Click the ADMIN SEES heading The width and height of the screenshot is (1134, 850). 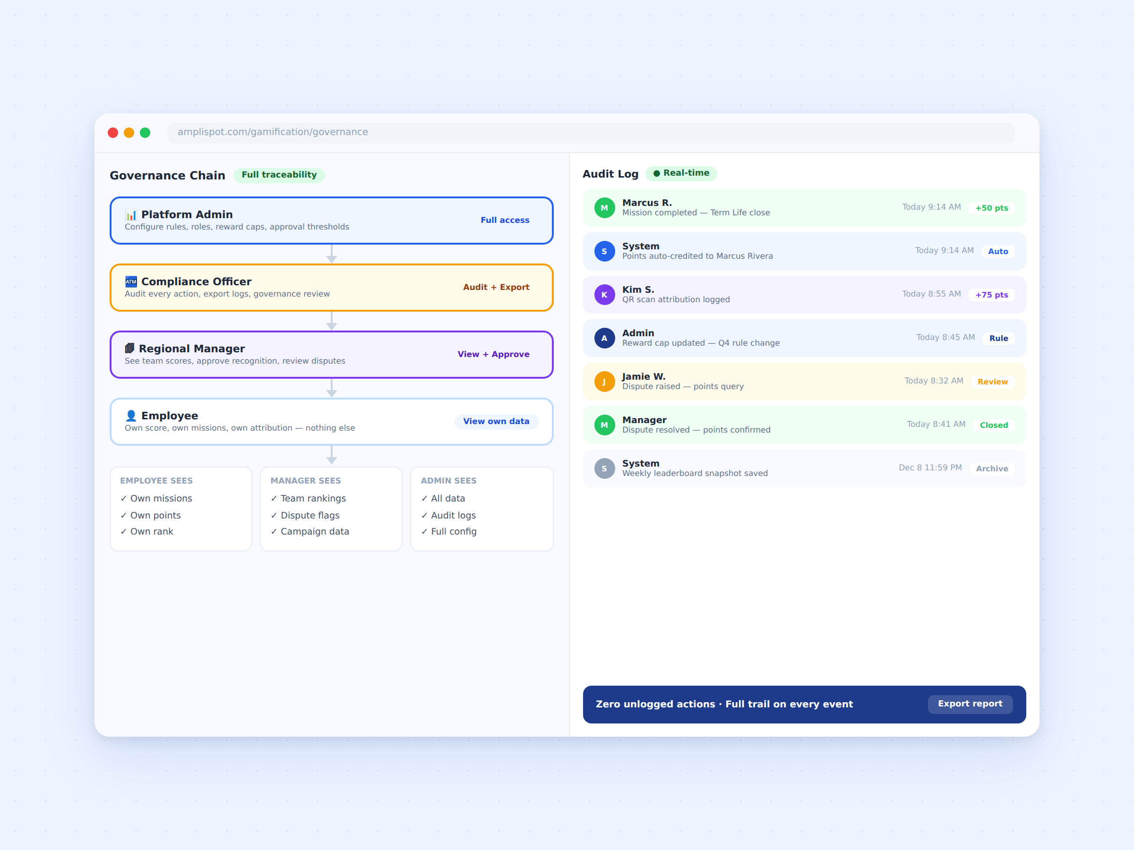click(x=448, y=481)
